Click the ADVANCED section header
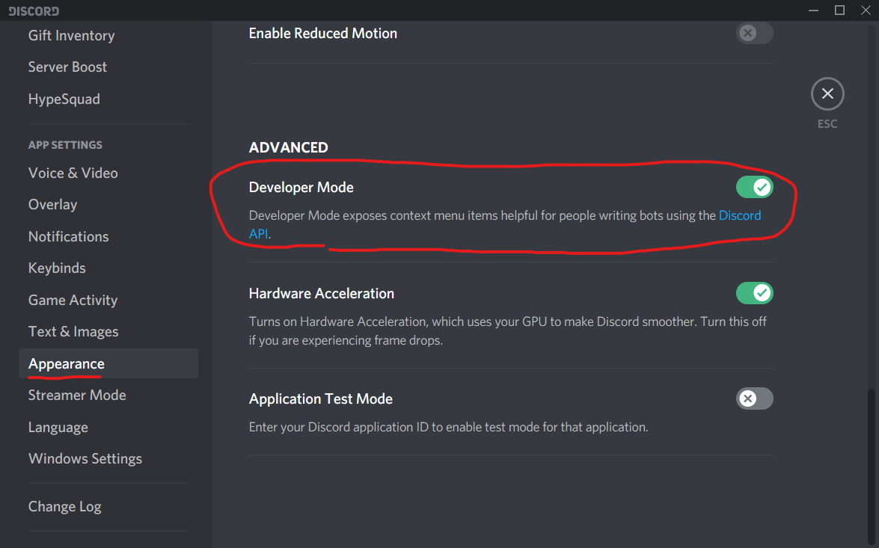Image resolution: width=879 pixels, height=548 pixels. point(288,147)
